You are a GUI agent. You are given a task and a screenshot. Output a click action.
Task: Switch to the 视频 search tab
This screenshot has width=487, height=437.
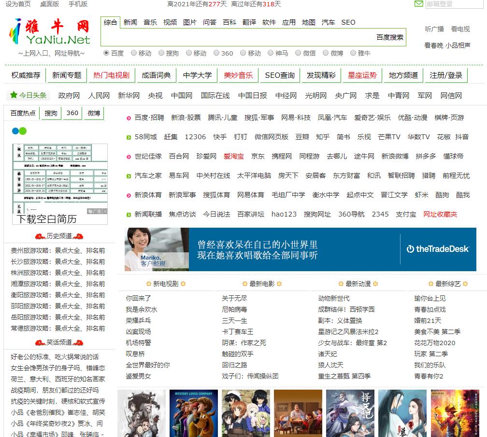click(170, 22)
